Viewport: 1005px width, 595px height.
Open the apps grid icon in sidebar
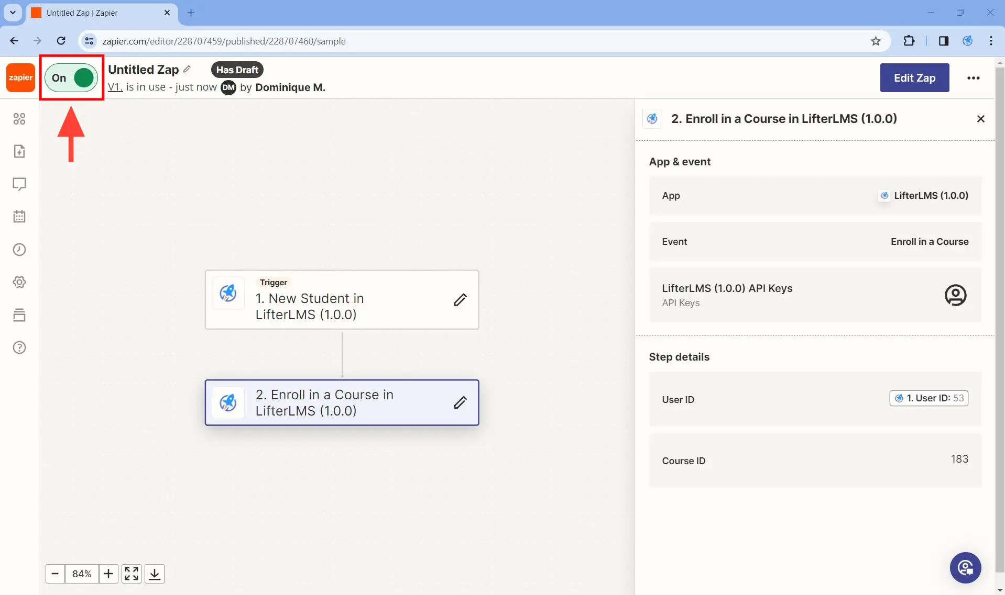pyautogui.click(x=19, y=119)
